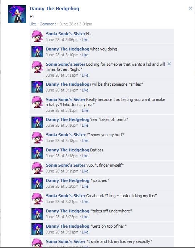Screen dimensions: 195x248
Task: Open Sonia Sonic's Sister name at 3:15pm comment
Action: point(65,99)
